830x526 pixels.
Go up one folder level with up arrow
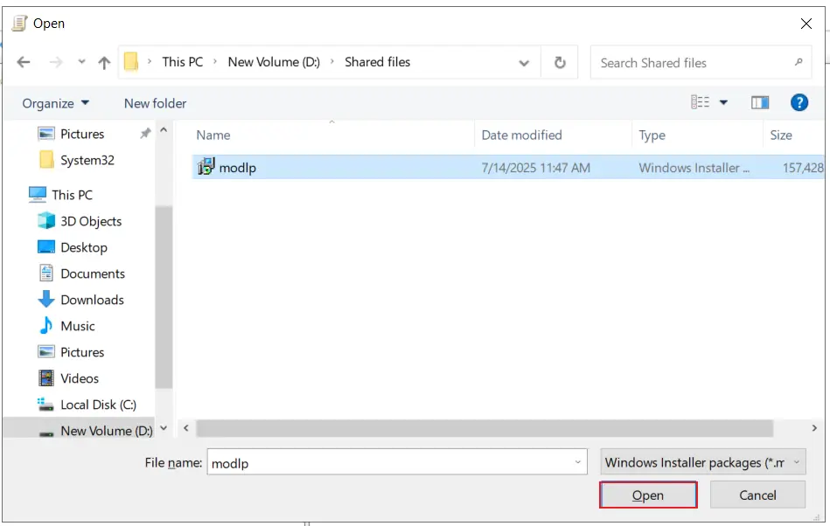[102, 62]
